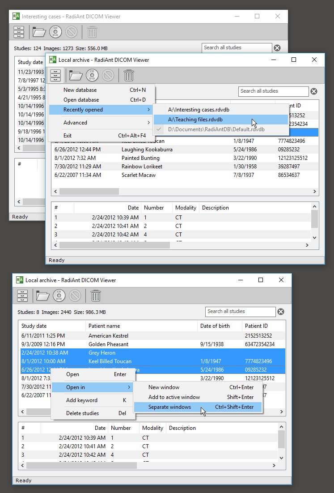Focus search field in bottom Local archive window

pos(241,311)
